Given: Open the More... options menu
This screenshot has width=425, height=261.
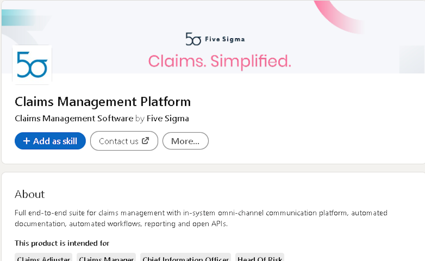Looking at the screenshot, I should pos(185,141).
